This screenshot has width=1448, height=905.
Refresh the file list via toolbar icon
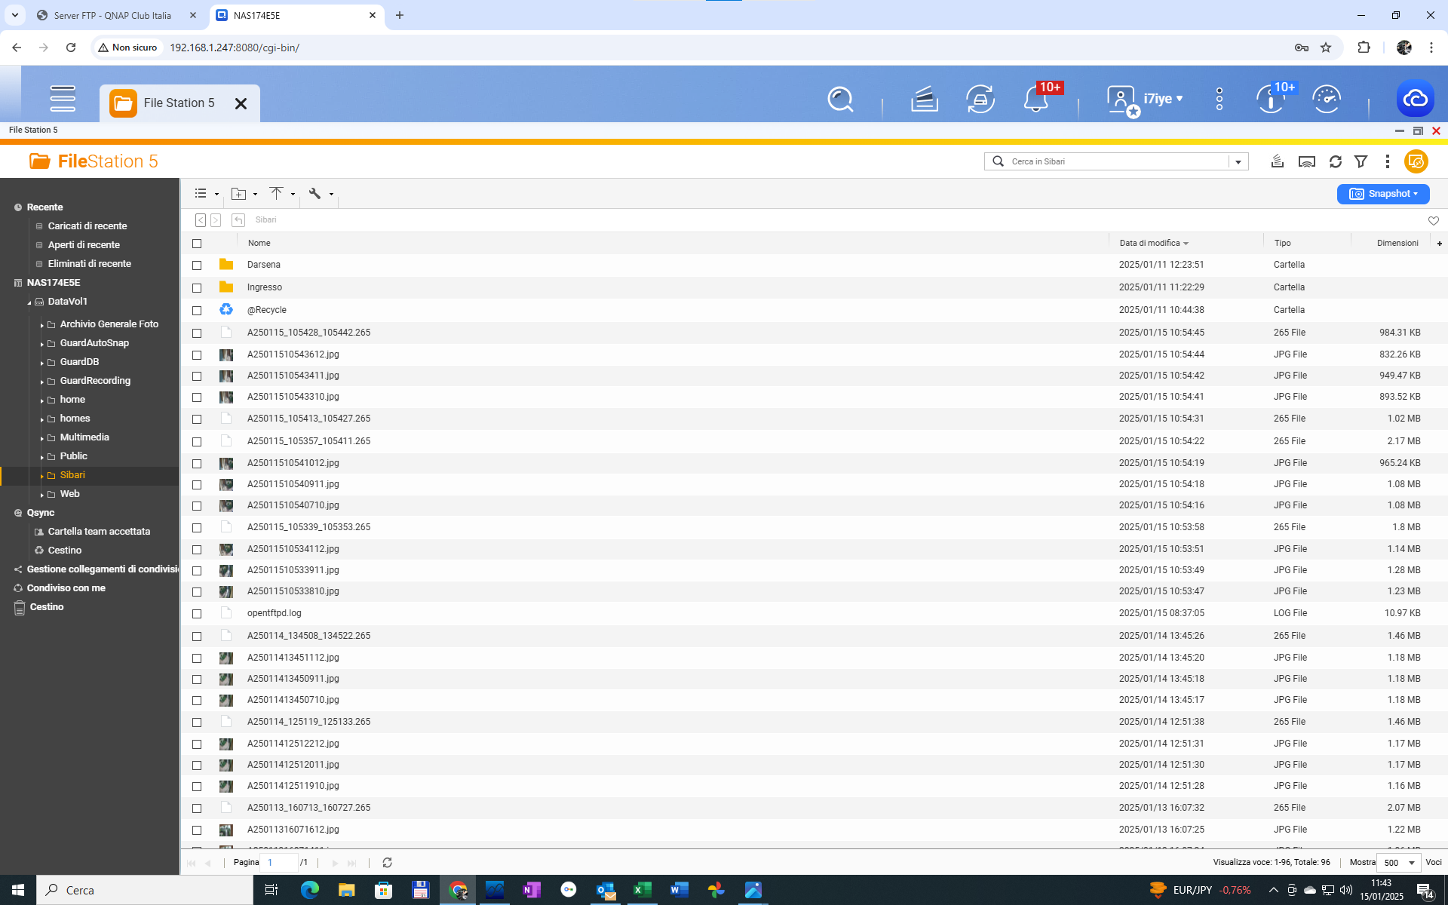[1335, 161]
